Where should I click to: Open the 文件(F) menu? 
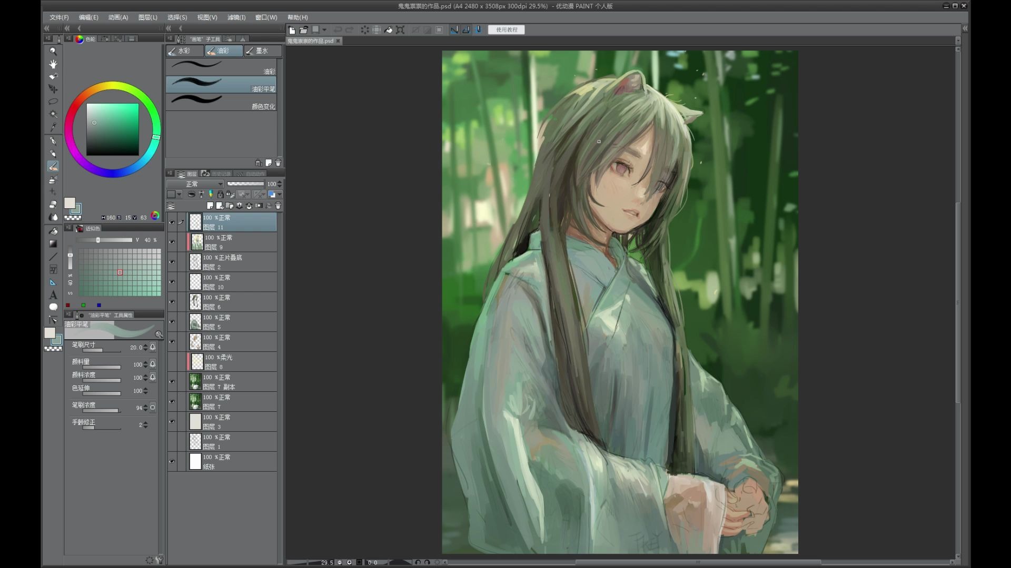(59, 17)
